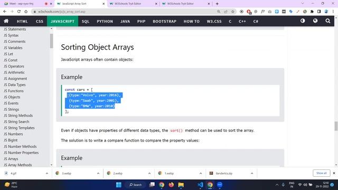
Task: Open the CSS tutorial menu item
Action: [x=40, y=21]
